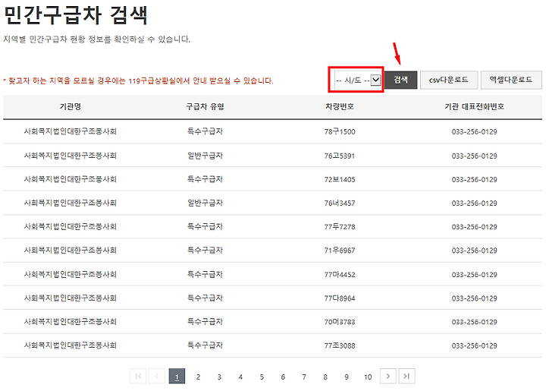
Task: Click vehicle number 76고5391
Action: tap(340, 156)
